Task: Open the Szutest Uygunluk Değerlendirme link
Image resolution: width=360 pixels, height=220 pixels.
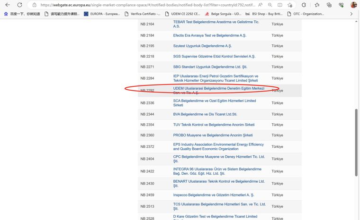Action: [x=203, y=46]
